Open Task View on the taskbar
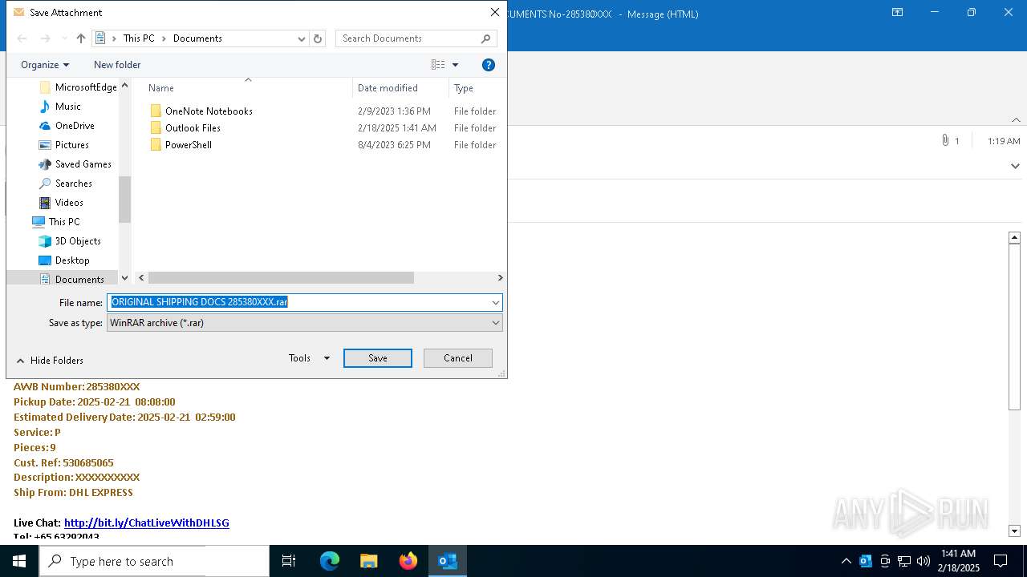This screenshot has width=1027, height=577. [x=289, y=561]
